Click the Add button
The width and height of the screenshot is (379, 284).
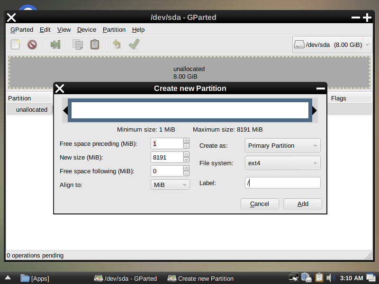pyautogui.click(x=303, y=204)
